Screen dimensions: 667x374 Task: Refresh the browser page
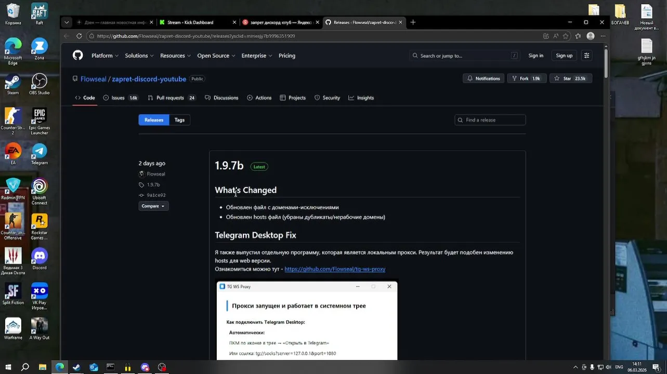coord(79,36)
